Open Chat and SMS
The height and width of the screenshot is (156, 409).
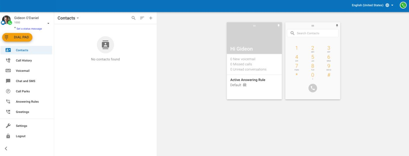[26, 81]
